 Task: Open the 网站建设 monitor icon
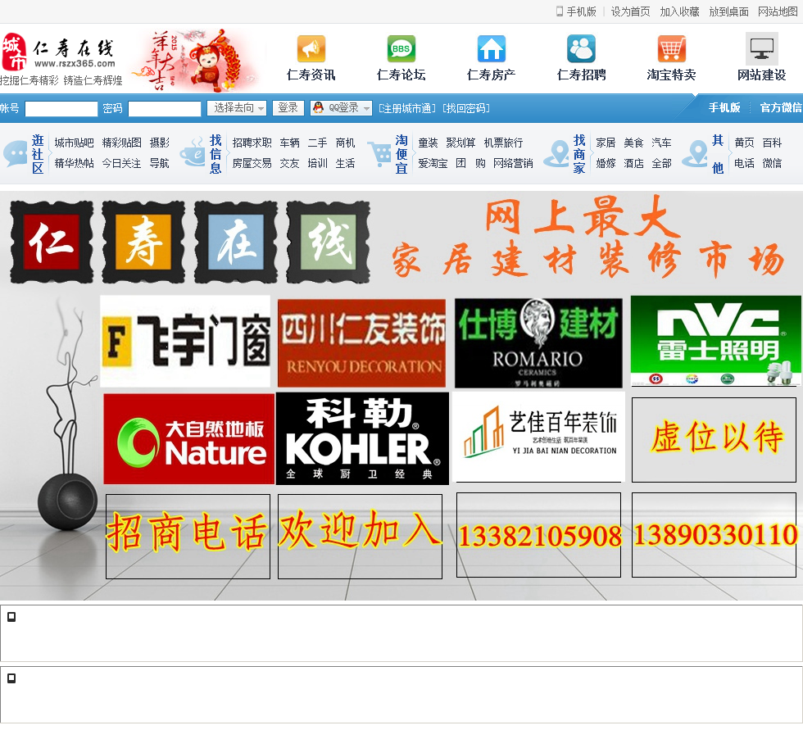761,48
